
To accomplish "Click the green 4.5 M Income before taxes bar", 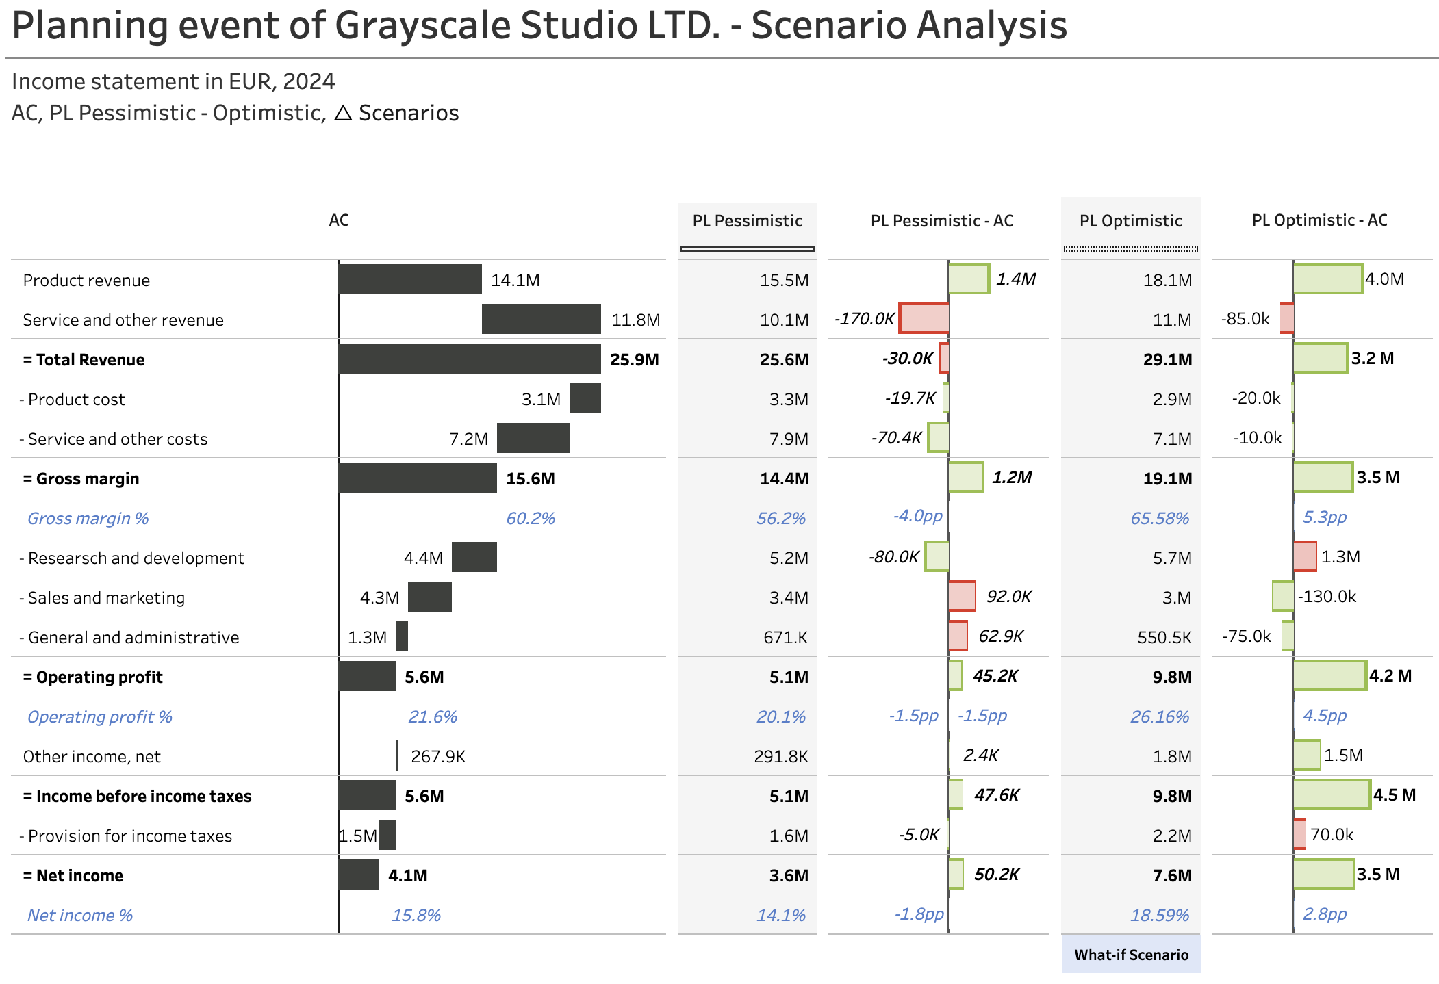I will (x=1332, y=794).
